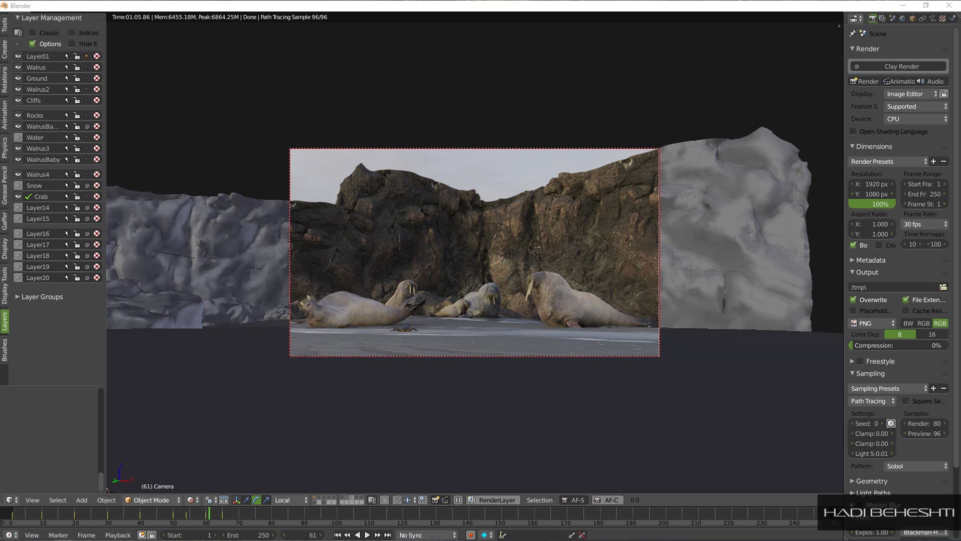Screen dimensions: 961x541
Task: Click the Animation render button
Action: tap(898, 81)
